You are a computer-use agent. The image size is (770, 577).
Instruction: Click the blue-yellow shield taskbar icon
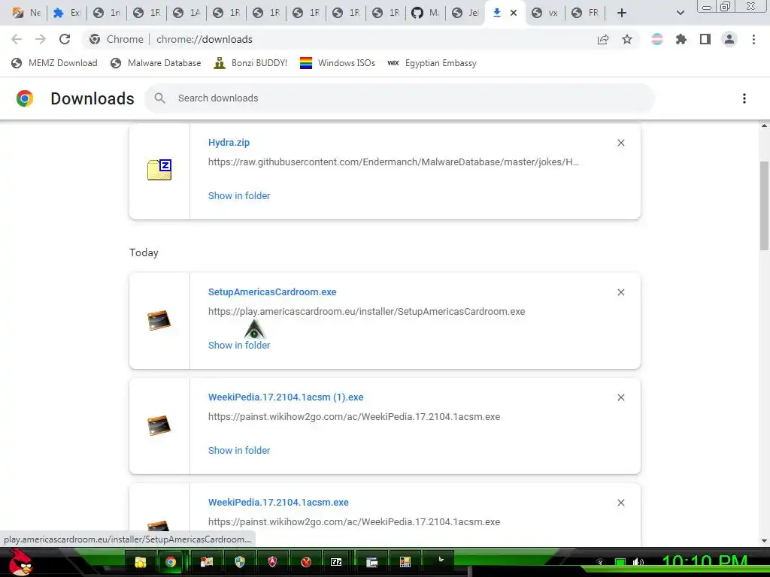coord(240,562)
